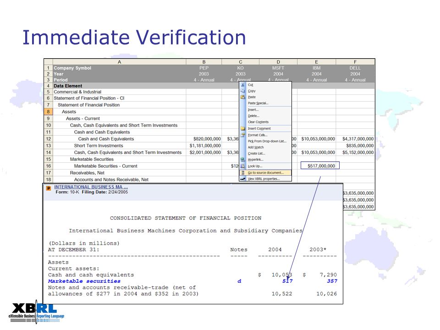Select column A header
This screenshot has width=440, height=330.
pos(119,62)
